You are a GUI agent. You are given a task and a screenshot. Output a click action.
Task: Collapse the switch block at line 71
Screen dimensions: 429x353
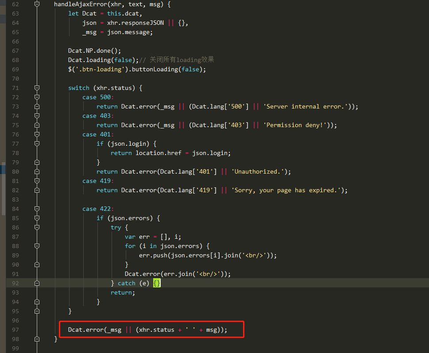pyautogui.click(x=37, y=88)
